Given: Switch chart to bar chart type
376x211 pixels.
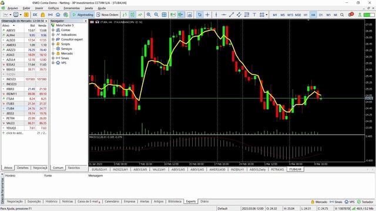Looking at the screenshot, I should coord(125,15).
